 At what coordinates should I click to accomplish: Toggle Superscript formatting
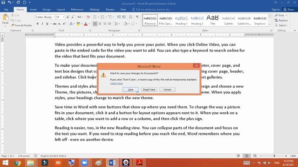(64, 24)
